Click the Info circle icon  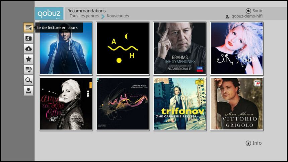tap(248, 143)
